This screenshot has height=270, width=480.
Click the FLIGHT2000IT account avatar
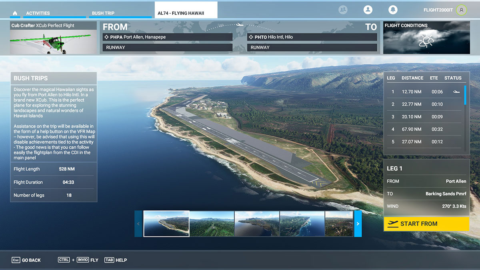pos(461,10)
